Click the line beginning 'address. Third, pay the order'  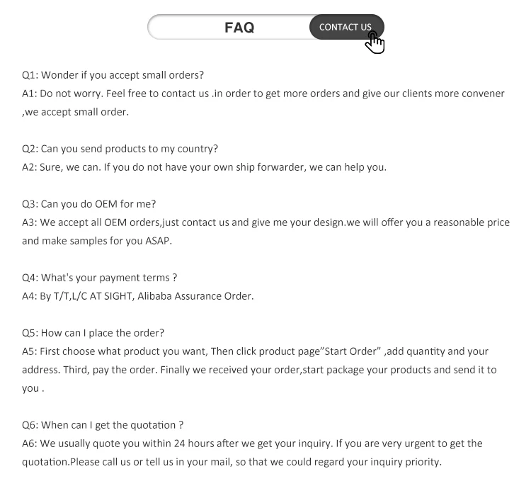click(x=259, y=370)
